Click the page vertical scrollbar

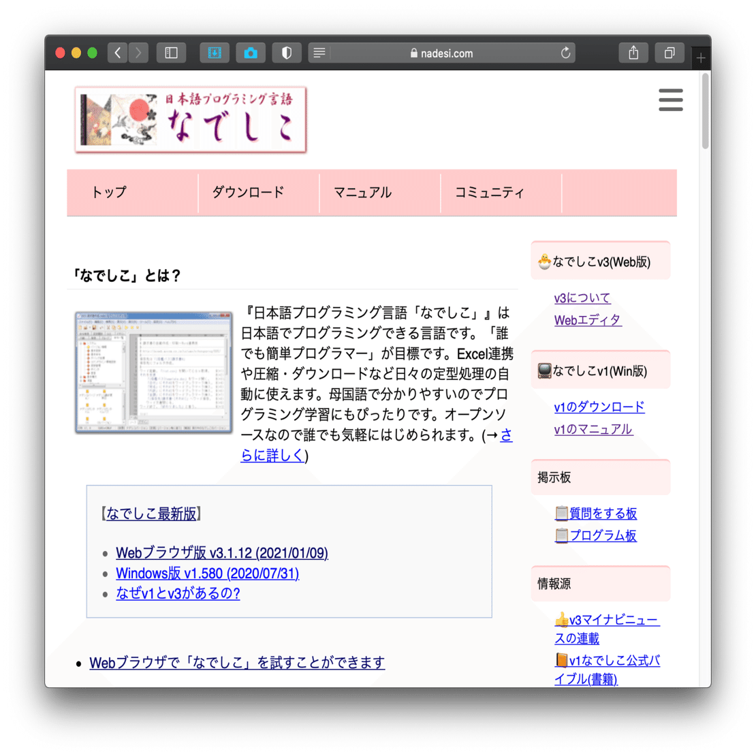pyautogui.click(x=706, y=111)
